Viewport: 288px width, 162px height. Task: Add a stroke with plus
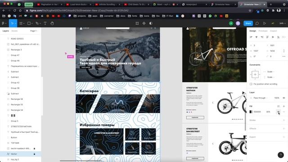[x=284, y=120]
